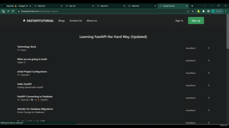This screenshot has width=229, height=128.
Task: Click Read/Watch for Technology Stack
Action: coord(191,48)
